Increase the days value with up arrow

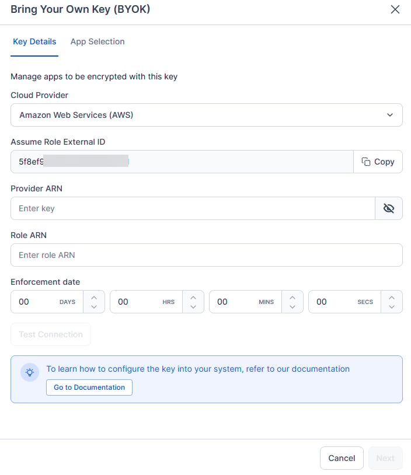coord(94,298)
